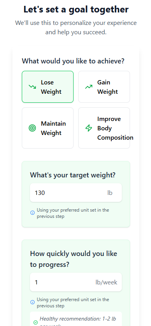Click the upward trend Gain Weight icon
This screenshot has height=326, width=151.
tap(89, 87)
